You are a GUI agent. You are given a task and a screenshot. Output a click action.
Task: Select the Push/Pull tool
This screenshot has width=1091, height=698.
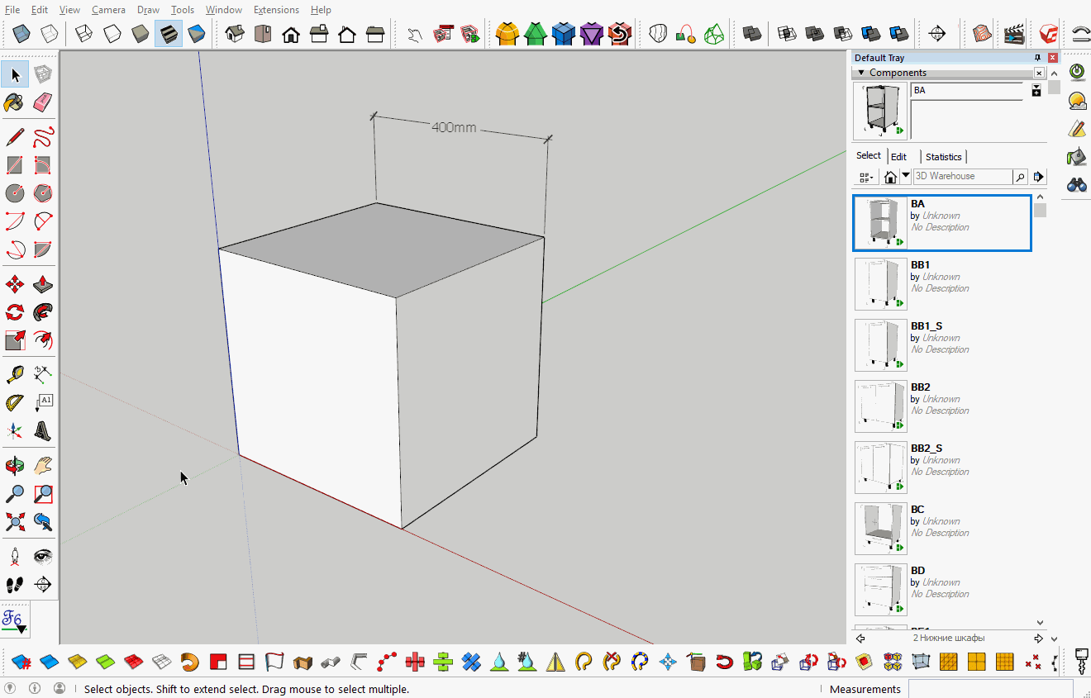pos(42,284)
